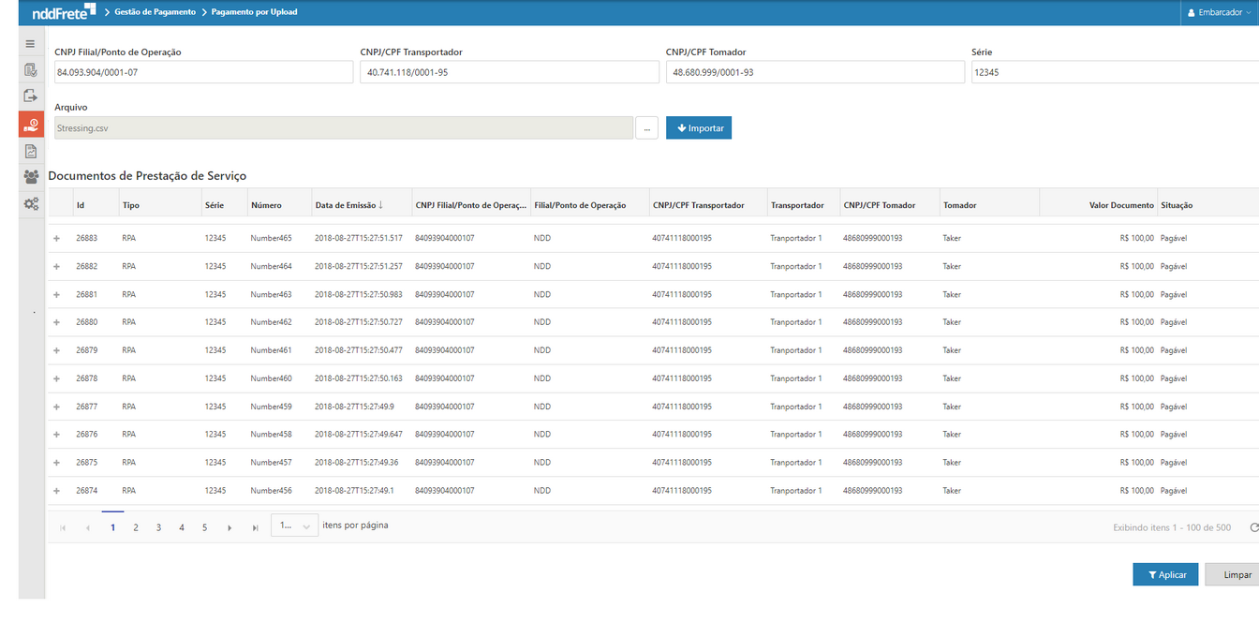
Task: Jump to last page in pager
Action: click(255, 528)
